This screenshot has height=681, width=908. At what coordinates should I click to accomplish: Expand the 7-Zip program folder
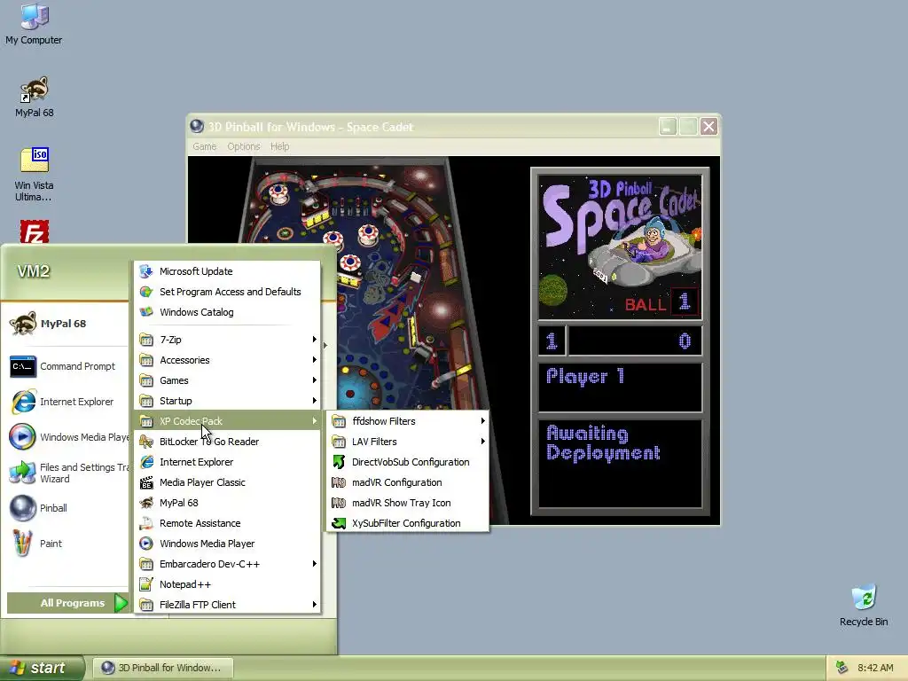pos(228,340)
